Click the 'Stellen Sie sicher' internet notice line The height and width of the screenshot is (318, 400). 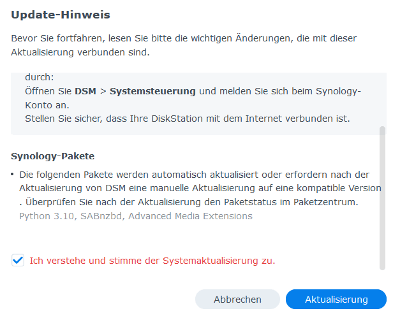tap(187, 119)
